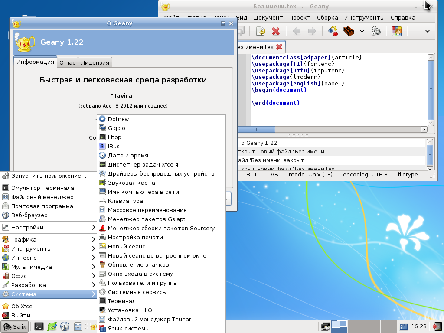Expand the toolbar overflow chevron in Geany

click(x=427, y=31)
